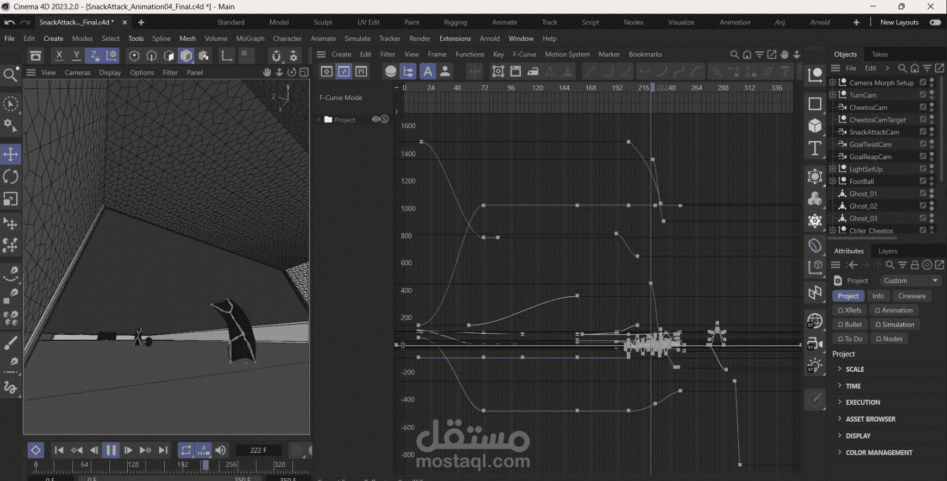Open the Simulation settings button
Image resolution: width=947 pixels, height=481 pixels.
click(x=894, y=324)
